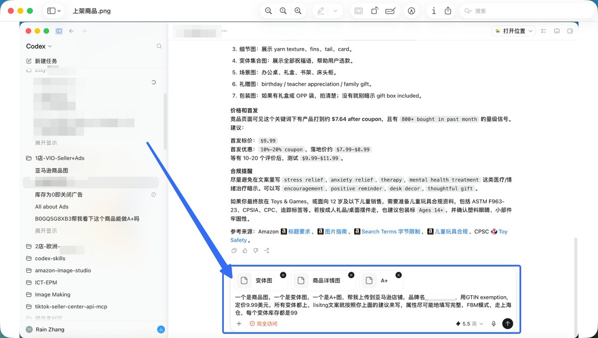Open Preview sidebar view options dropdown
The height and width of the screenshot is (338, 598).
pos(59,10)
